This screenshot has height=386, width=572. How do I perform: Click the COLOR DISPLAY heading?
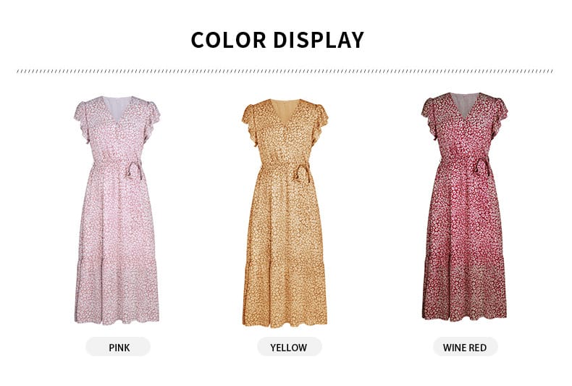pos(277,40)
